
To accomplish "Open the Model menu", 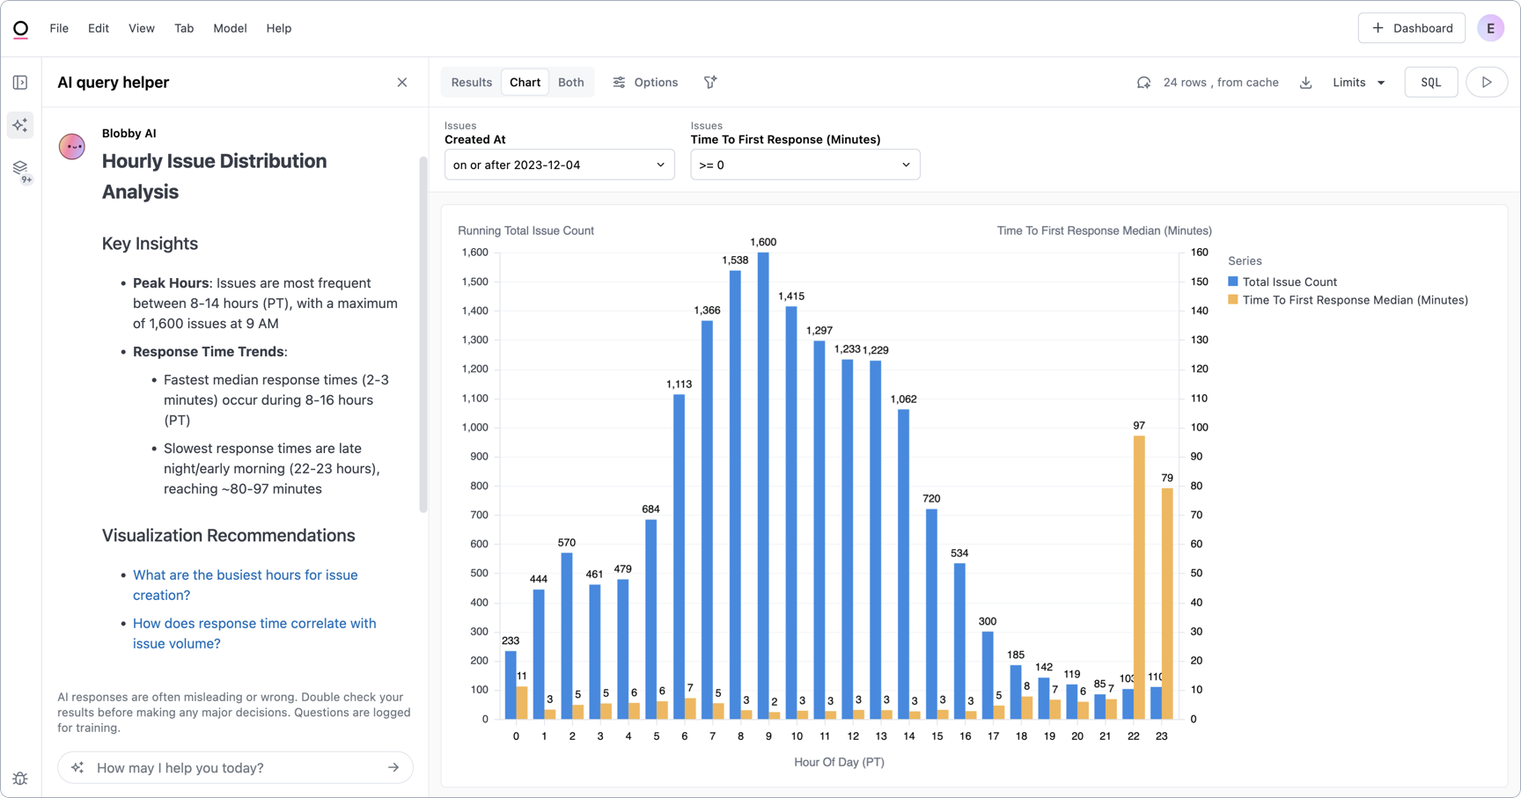I will [230, 28].
